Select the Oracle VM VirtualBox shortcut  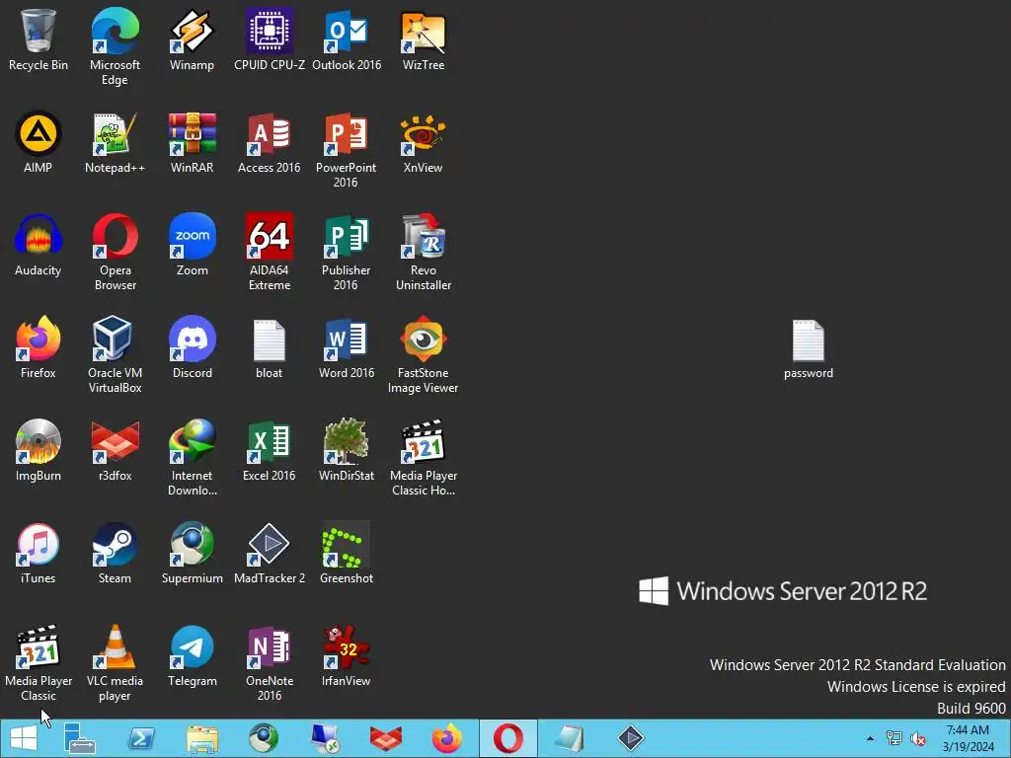(115, 354)
